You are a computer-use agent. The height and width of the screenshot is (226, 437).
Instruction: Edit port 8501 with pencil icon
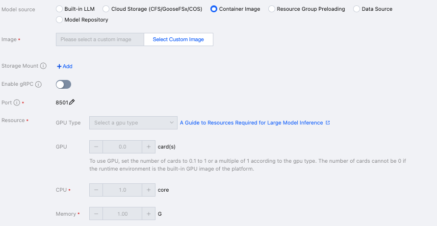pos(72,102)
